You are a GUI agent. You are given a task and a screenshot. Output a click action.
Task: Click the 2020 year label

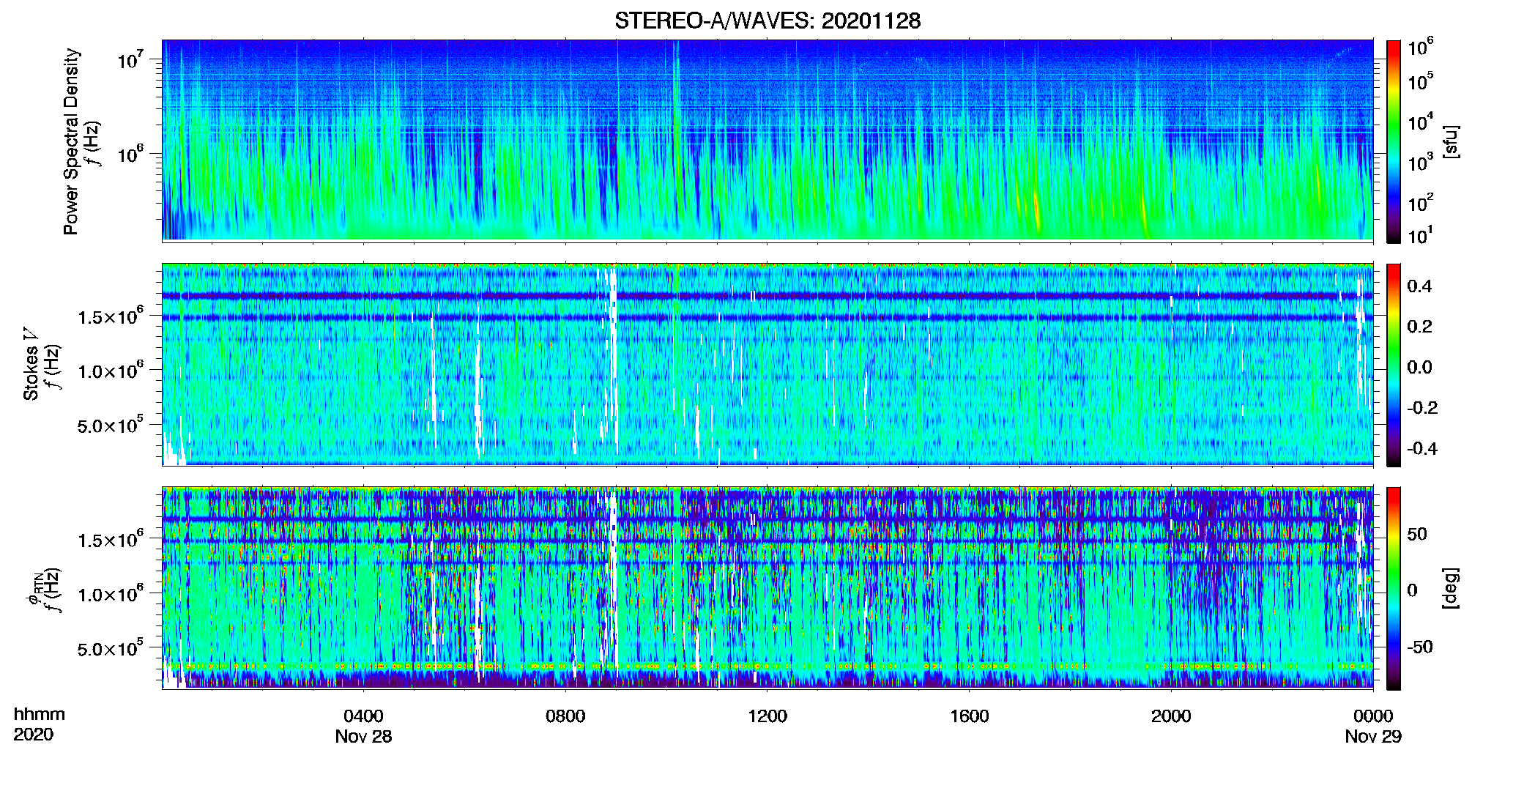pyautogui.click(x=34, y=735)
